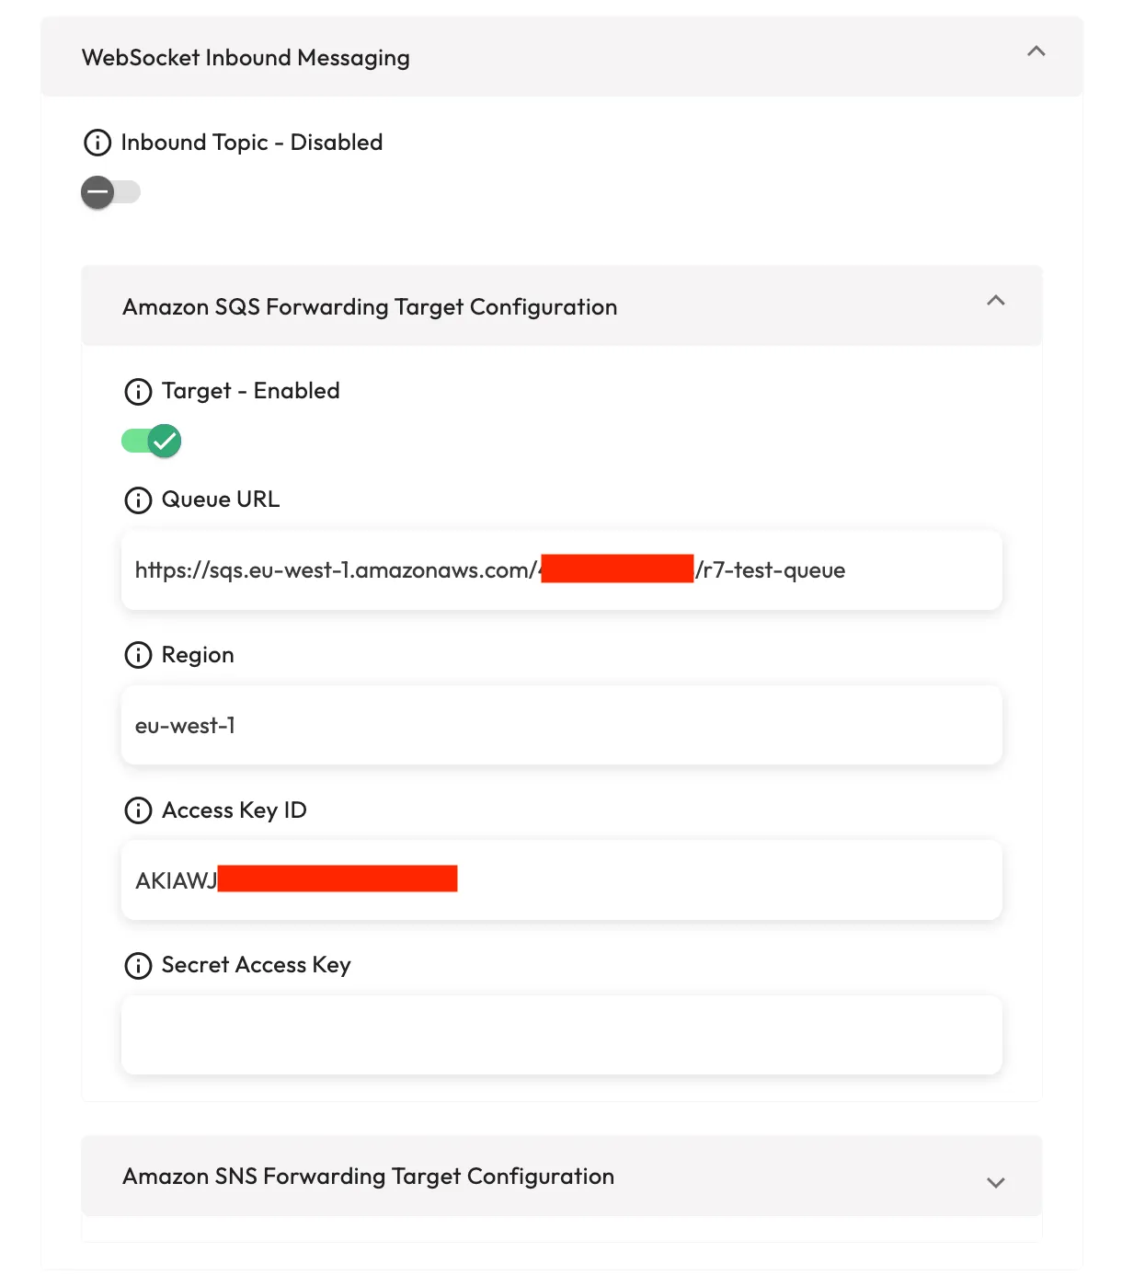Click the Amazon SQS Forwarding Target Configuration title

(370, 307)
